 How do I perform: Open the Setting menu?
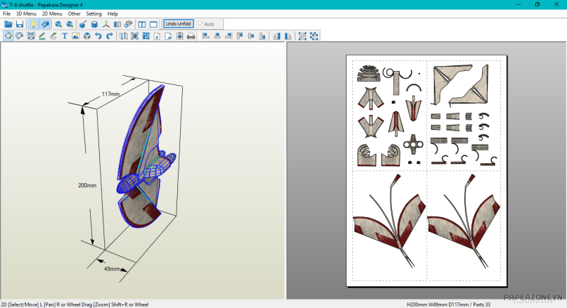coord(94,13)
